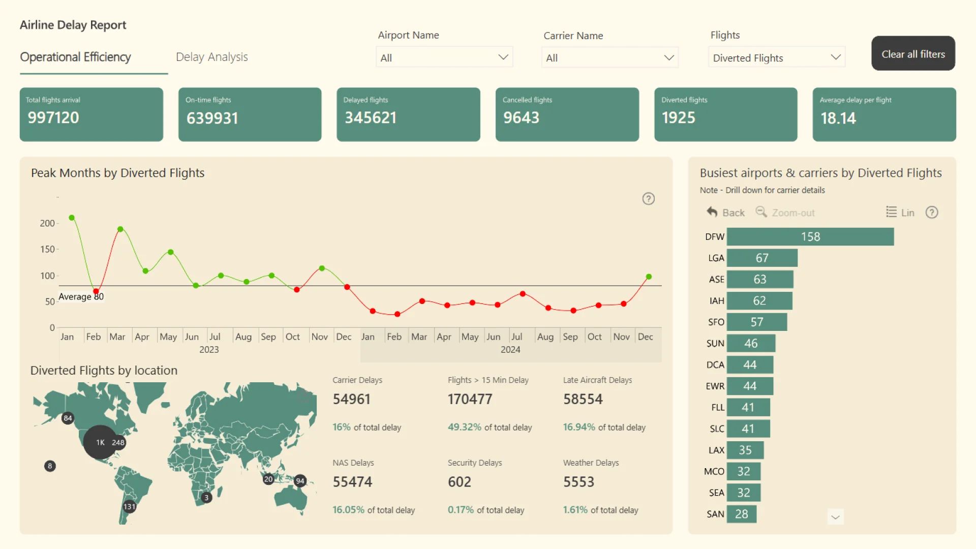Open help icon beside Lin in airports chart

pos(932,212)
